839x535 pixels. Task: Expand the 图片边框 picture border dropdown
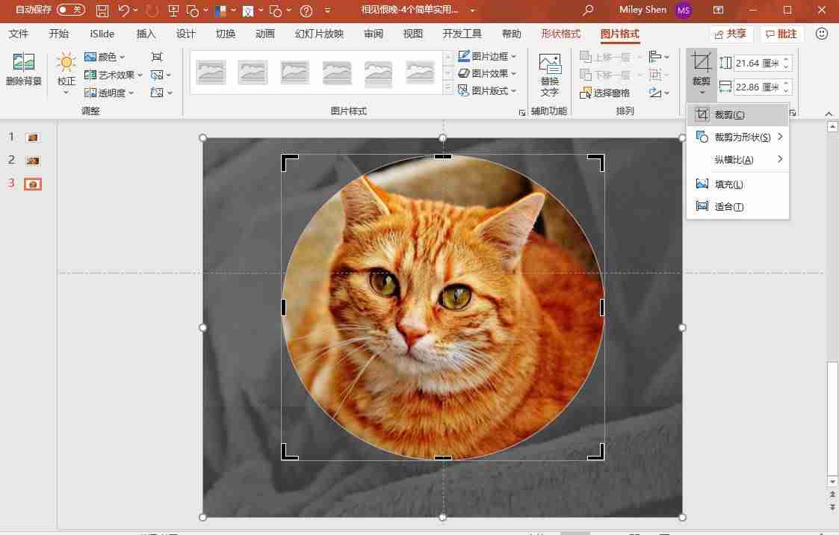point(513,56)
